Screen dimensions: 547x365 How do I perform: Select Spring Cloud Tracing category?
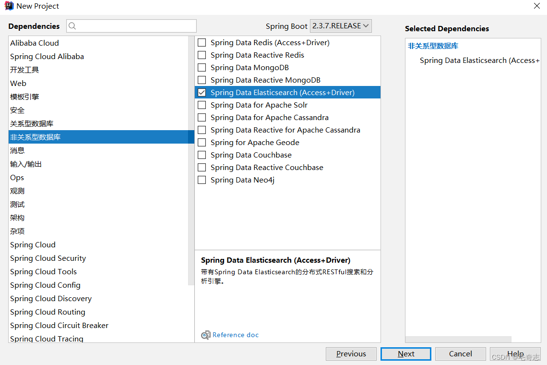98,338
